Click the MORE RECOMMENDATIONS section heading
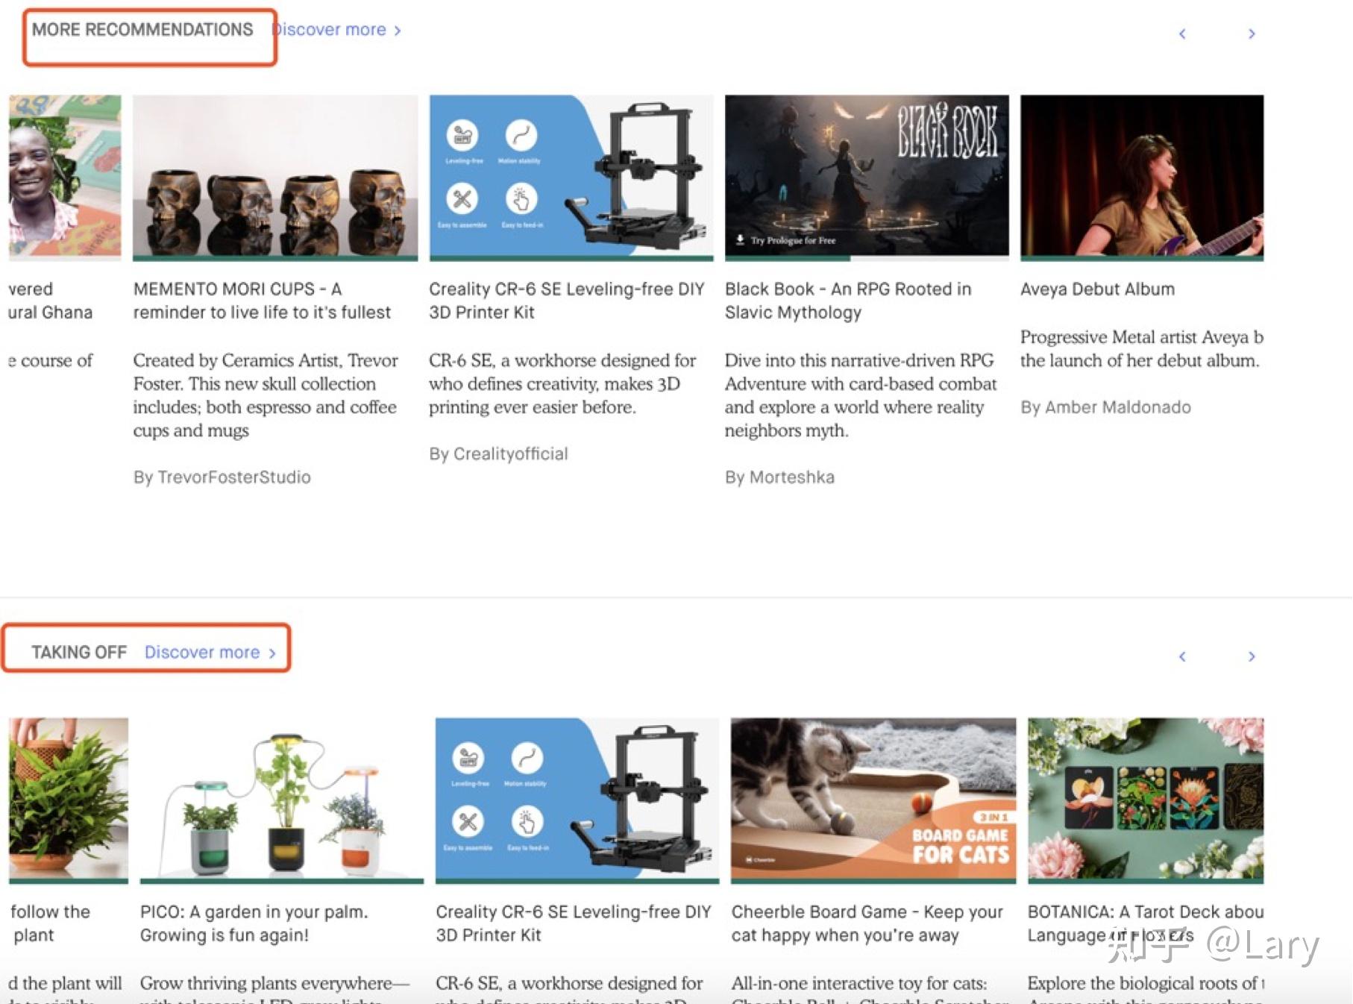The image size is (1353, 1004). 142,30
